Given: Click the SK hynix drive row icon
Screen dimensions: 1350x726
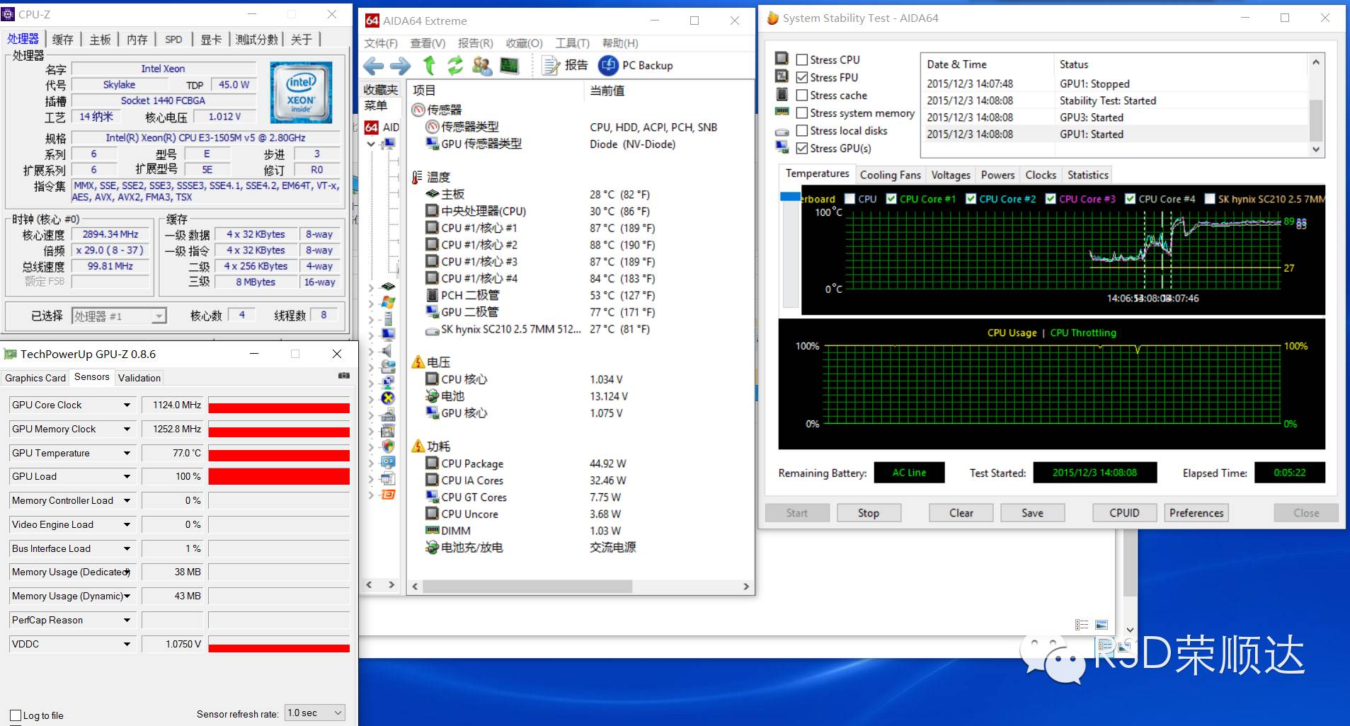Looking at the screenshot, I should pyautogui.click(x=432, y=330).
